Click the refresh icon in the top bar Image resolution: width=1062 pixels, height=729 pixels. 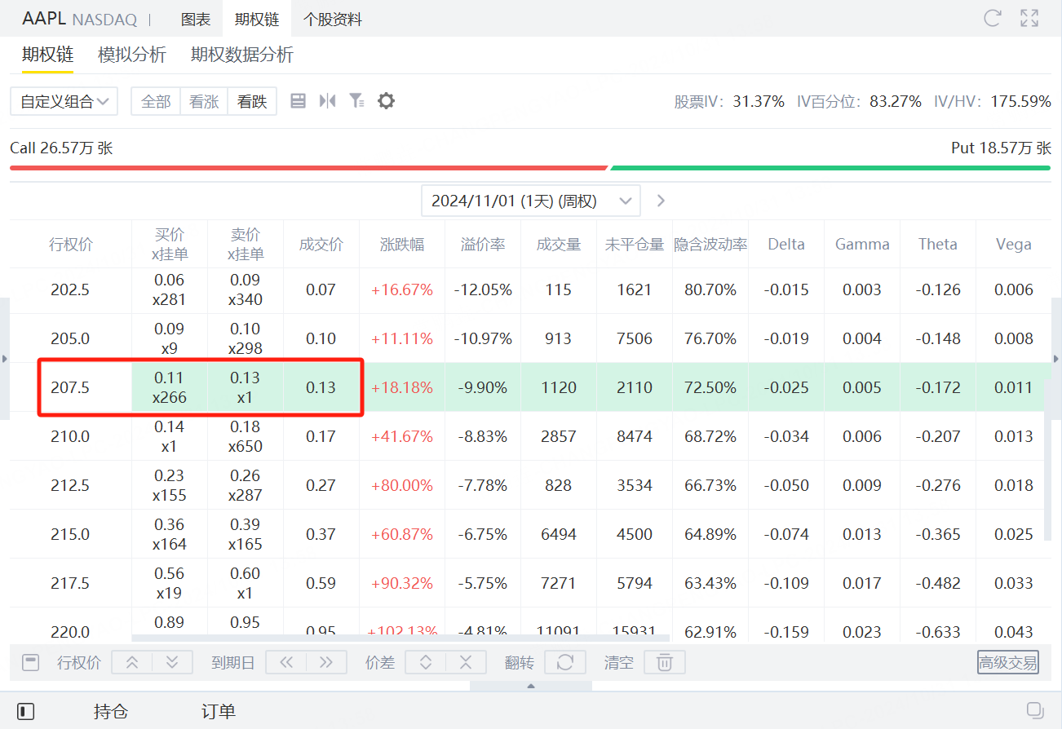(992, 19)
